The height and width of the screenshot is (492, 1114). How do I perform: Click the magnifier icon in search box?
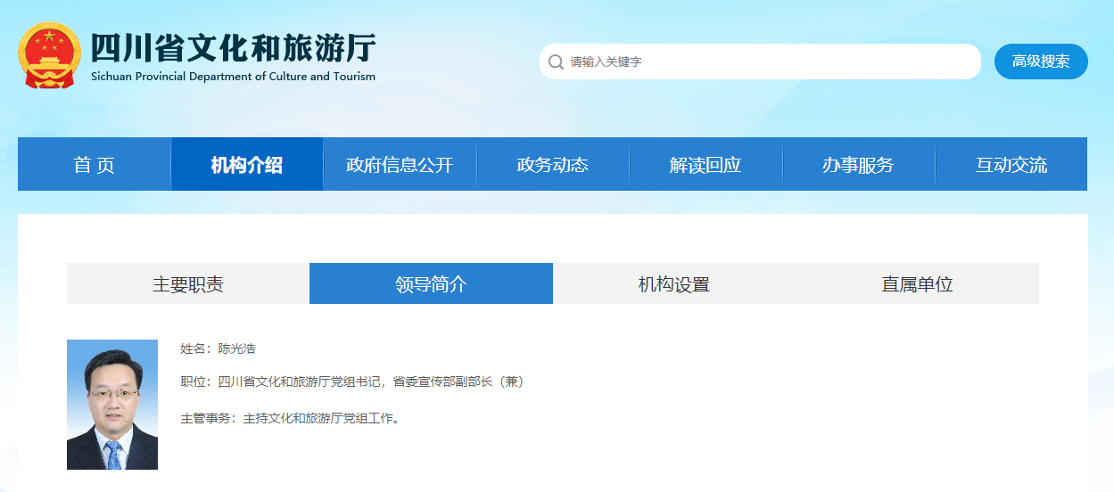click(556, 62)
